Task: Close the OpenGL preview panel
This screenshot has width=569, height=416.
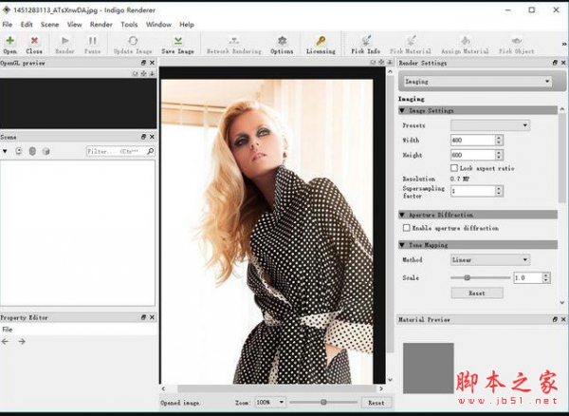Action: [152, 63]
